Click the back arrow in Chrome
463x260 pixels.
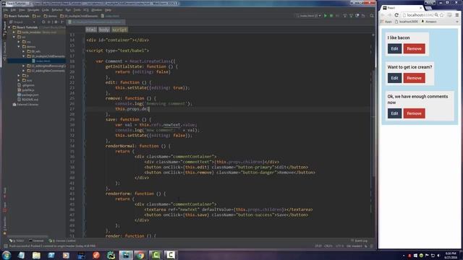pos(383,15)
